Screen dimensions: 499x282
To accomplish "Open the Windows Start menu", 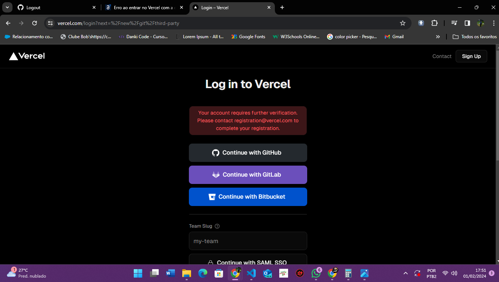I will [138, 273].
